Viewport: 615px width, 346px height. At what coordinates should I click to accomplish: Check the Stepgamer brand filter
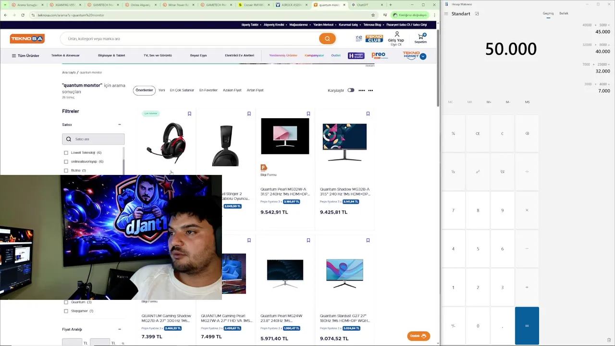coord(66,311)
